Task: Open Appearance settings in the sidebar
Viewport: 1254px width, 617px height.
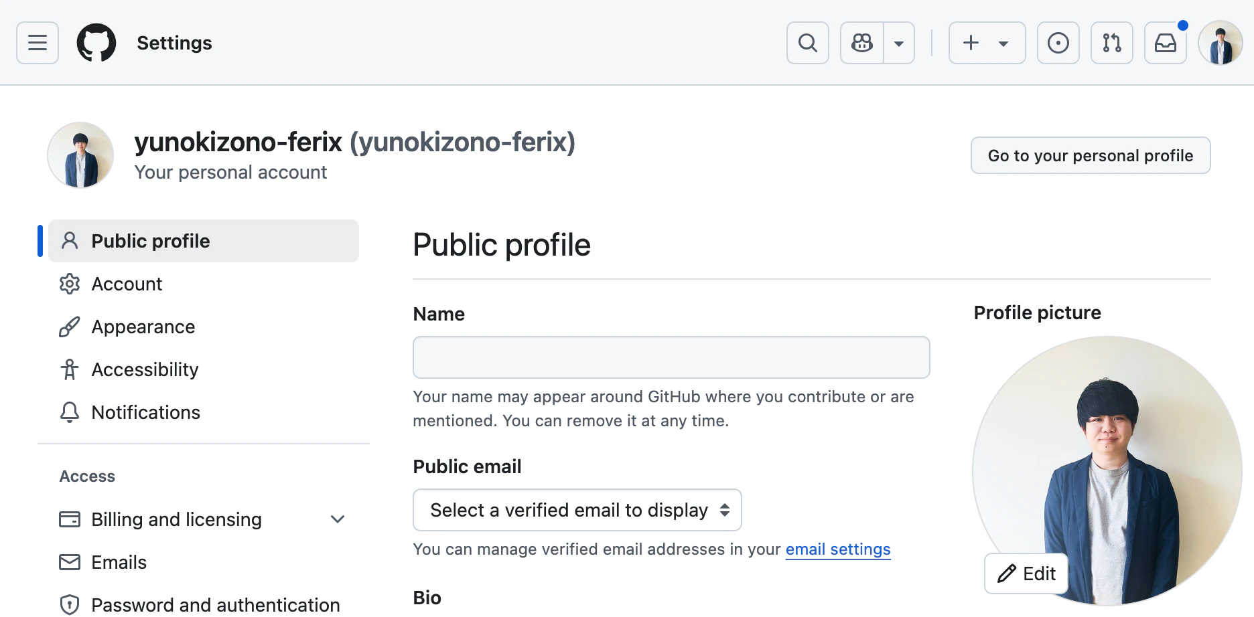Action: click(204, 327)
